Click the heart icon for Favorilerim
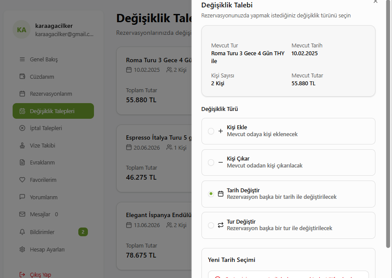 [22, 180]
